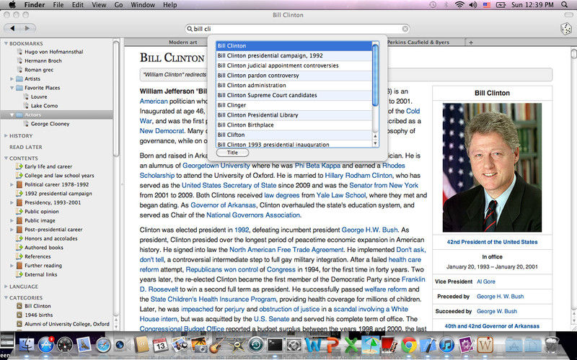The height and width of the screenshot is (360, 577).
Task: Click the suggestions list scrollbar thumb
Action: (375, 76)
